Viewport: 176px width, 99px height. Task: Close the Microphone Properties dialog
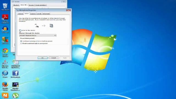click(68, 10)
